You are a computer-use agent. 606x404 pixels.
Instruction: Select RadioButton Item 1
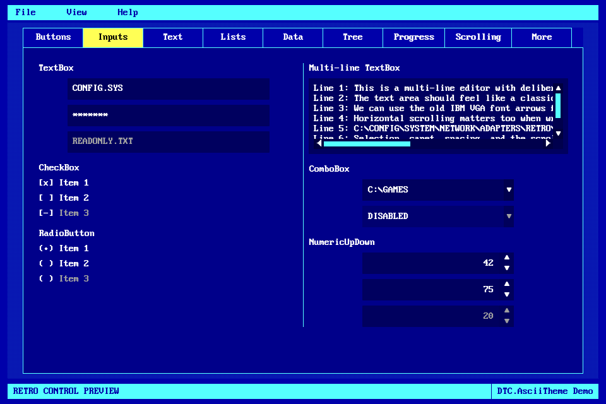point(64,248)
